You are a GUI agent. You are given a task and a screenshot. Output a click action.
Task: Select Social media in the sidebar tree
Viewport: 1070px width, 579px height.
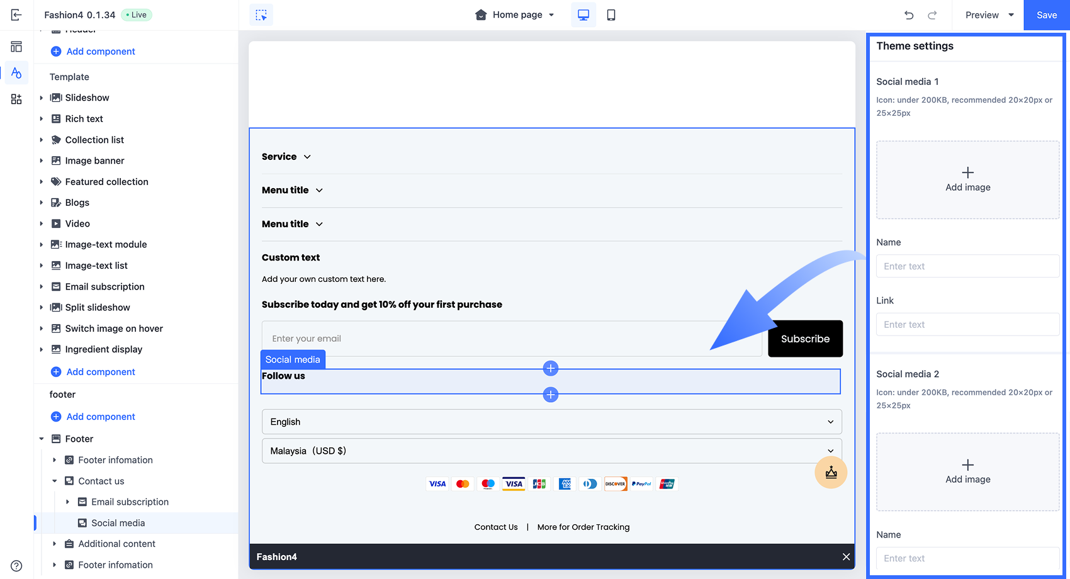coord(118,523)
